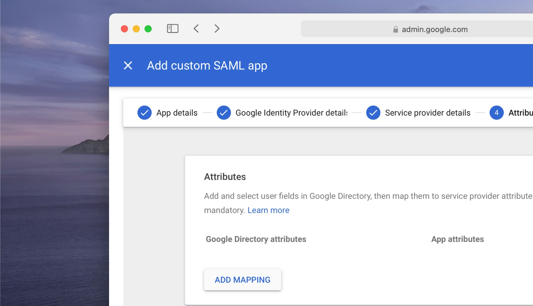The height and width of the screenshot is (306, 533).
Task: Open the Service provider details step
Action: (x=428, y=113)
